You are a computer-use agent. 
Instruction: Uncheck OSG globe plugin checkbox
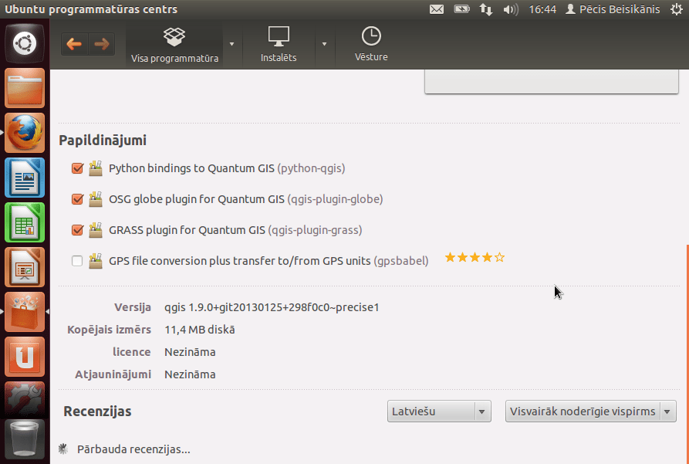(x=77, y=199)
